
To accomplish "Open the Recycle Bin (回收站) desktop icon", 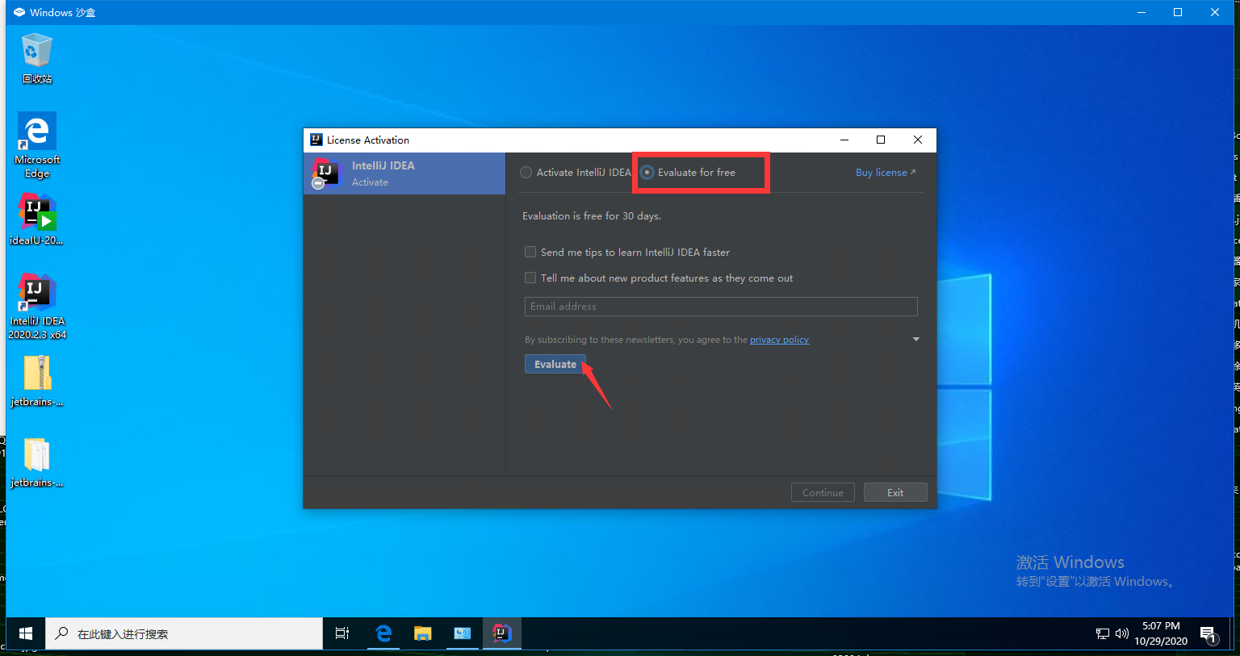I will [x=36, y=58].
